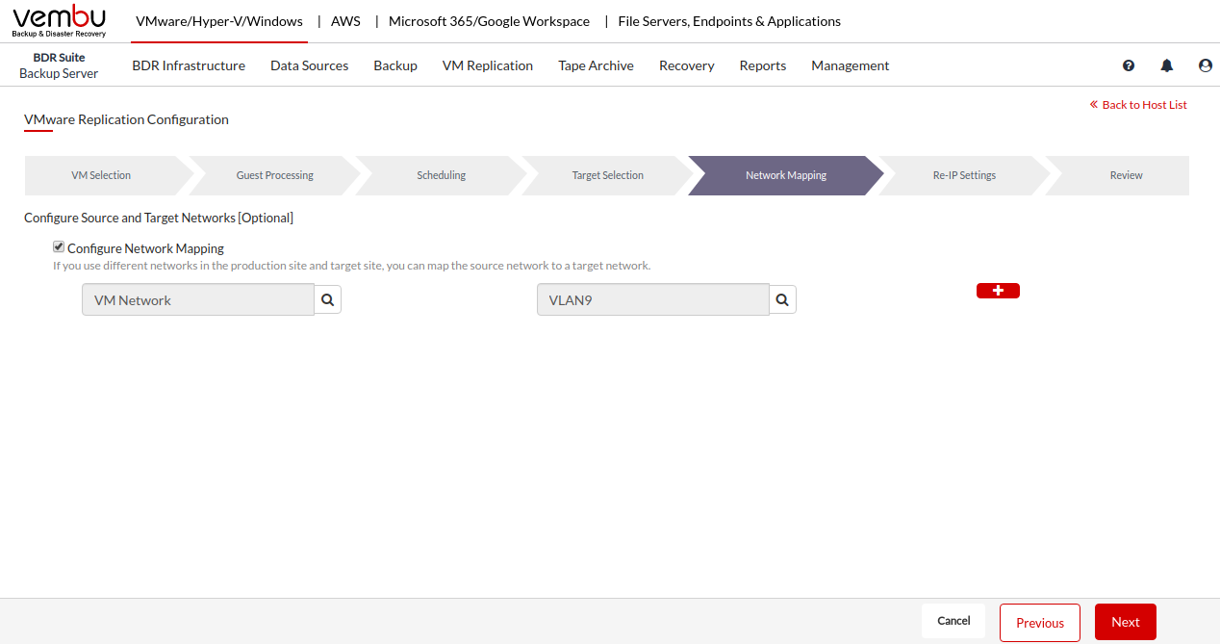Viewport: 1220px width, 644px height.
Task: Switch to the AWS tab
Action: tap(345, 21)
